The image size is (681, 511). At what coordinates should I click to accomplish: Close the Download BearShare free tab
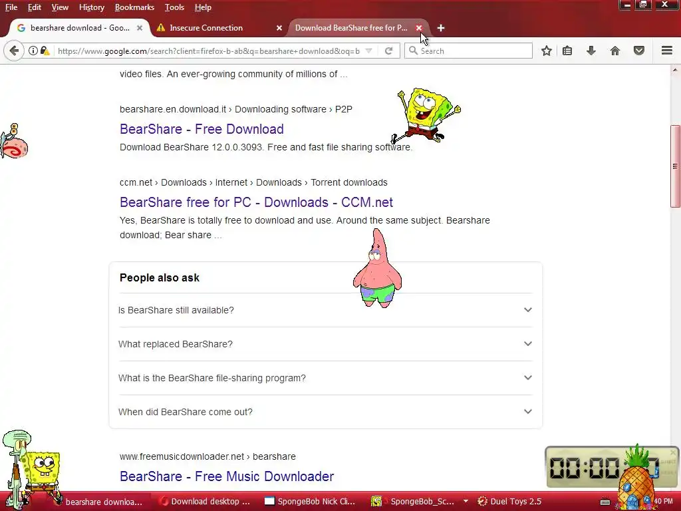[x=419, y=28]
